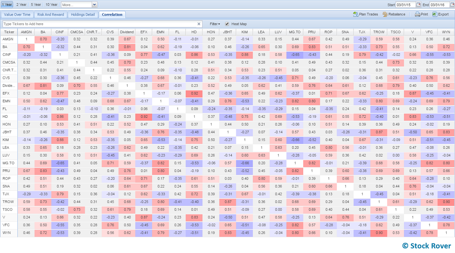Open the End date calendar picker
This screenshot has height=253, width=455.
tap(452, 5)
